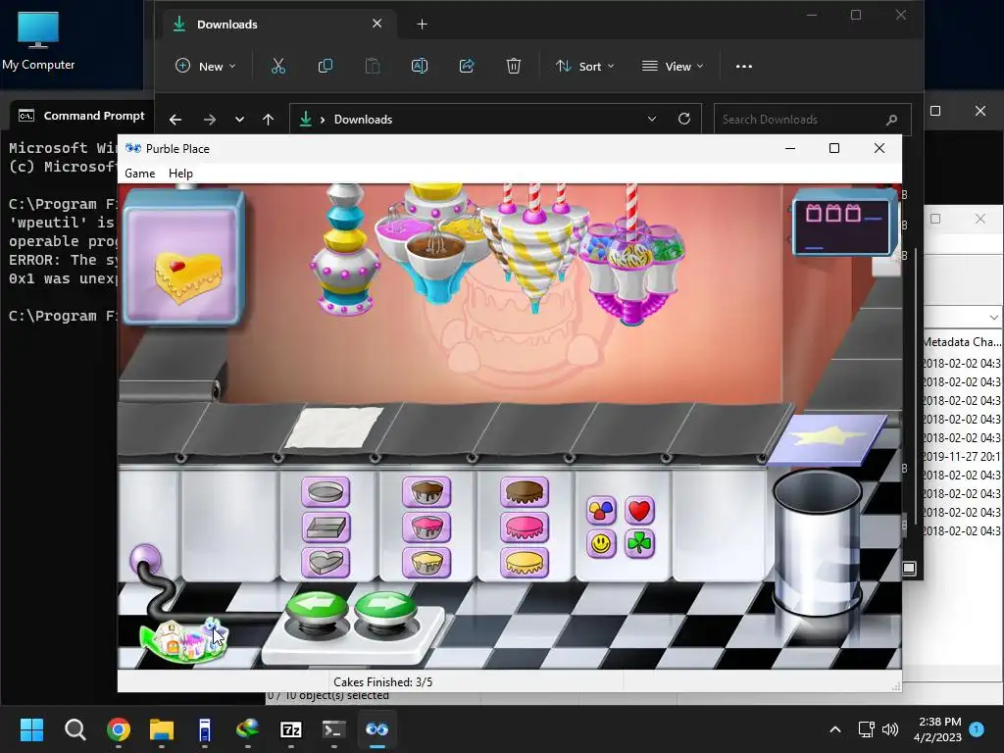
Task: Open the Windows Start menu
Action: pos(31,729)
